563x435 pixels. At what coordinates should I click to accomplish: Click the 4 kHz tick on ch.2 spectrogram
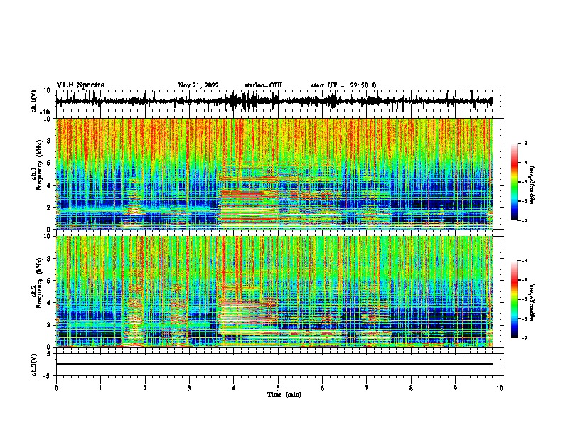(49, 303)
